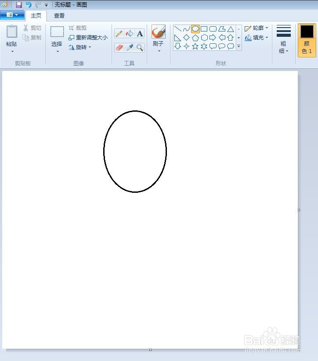Click the Undo arrow in title bar
The height and width of the screenshot is (361, 318).
[29, 4]
